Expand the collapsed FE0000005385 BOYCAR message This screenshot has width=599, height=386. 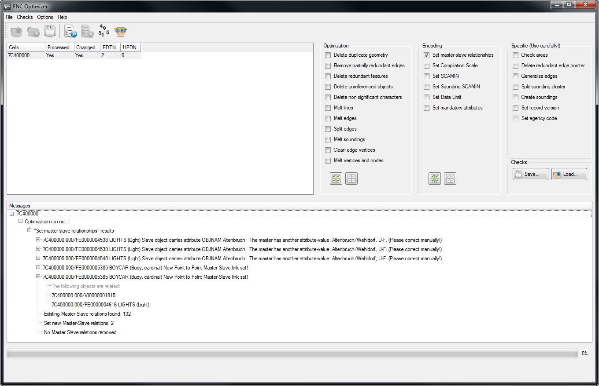[x=38, y=267]
